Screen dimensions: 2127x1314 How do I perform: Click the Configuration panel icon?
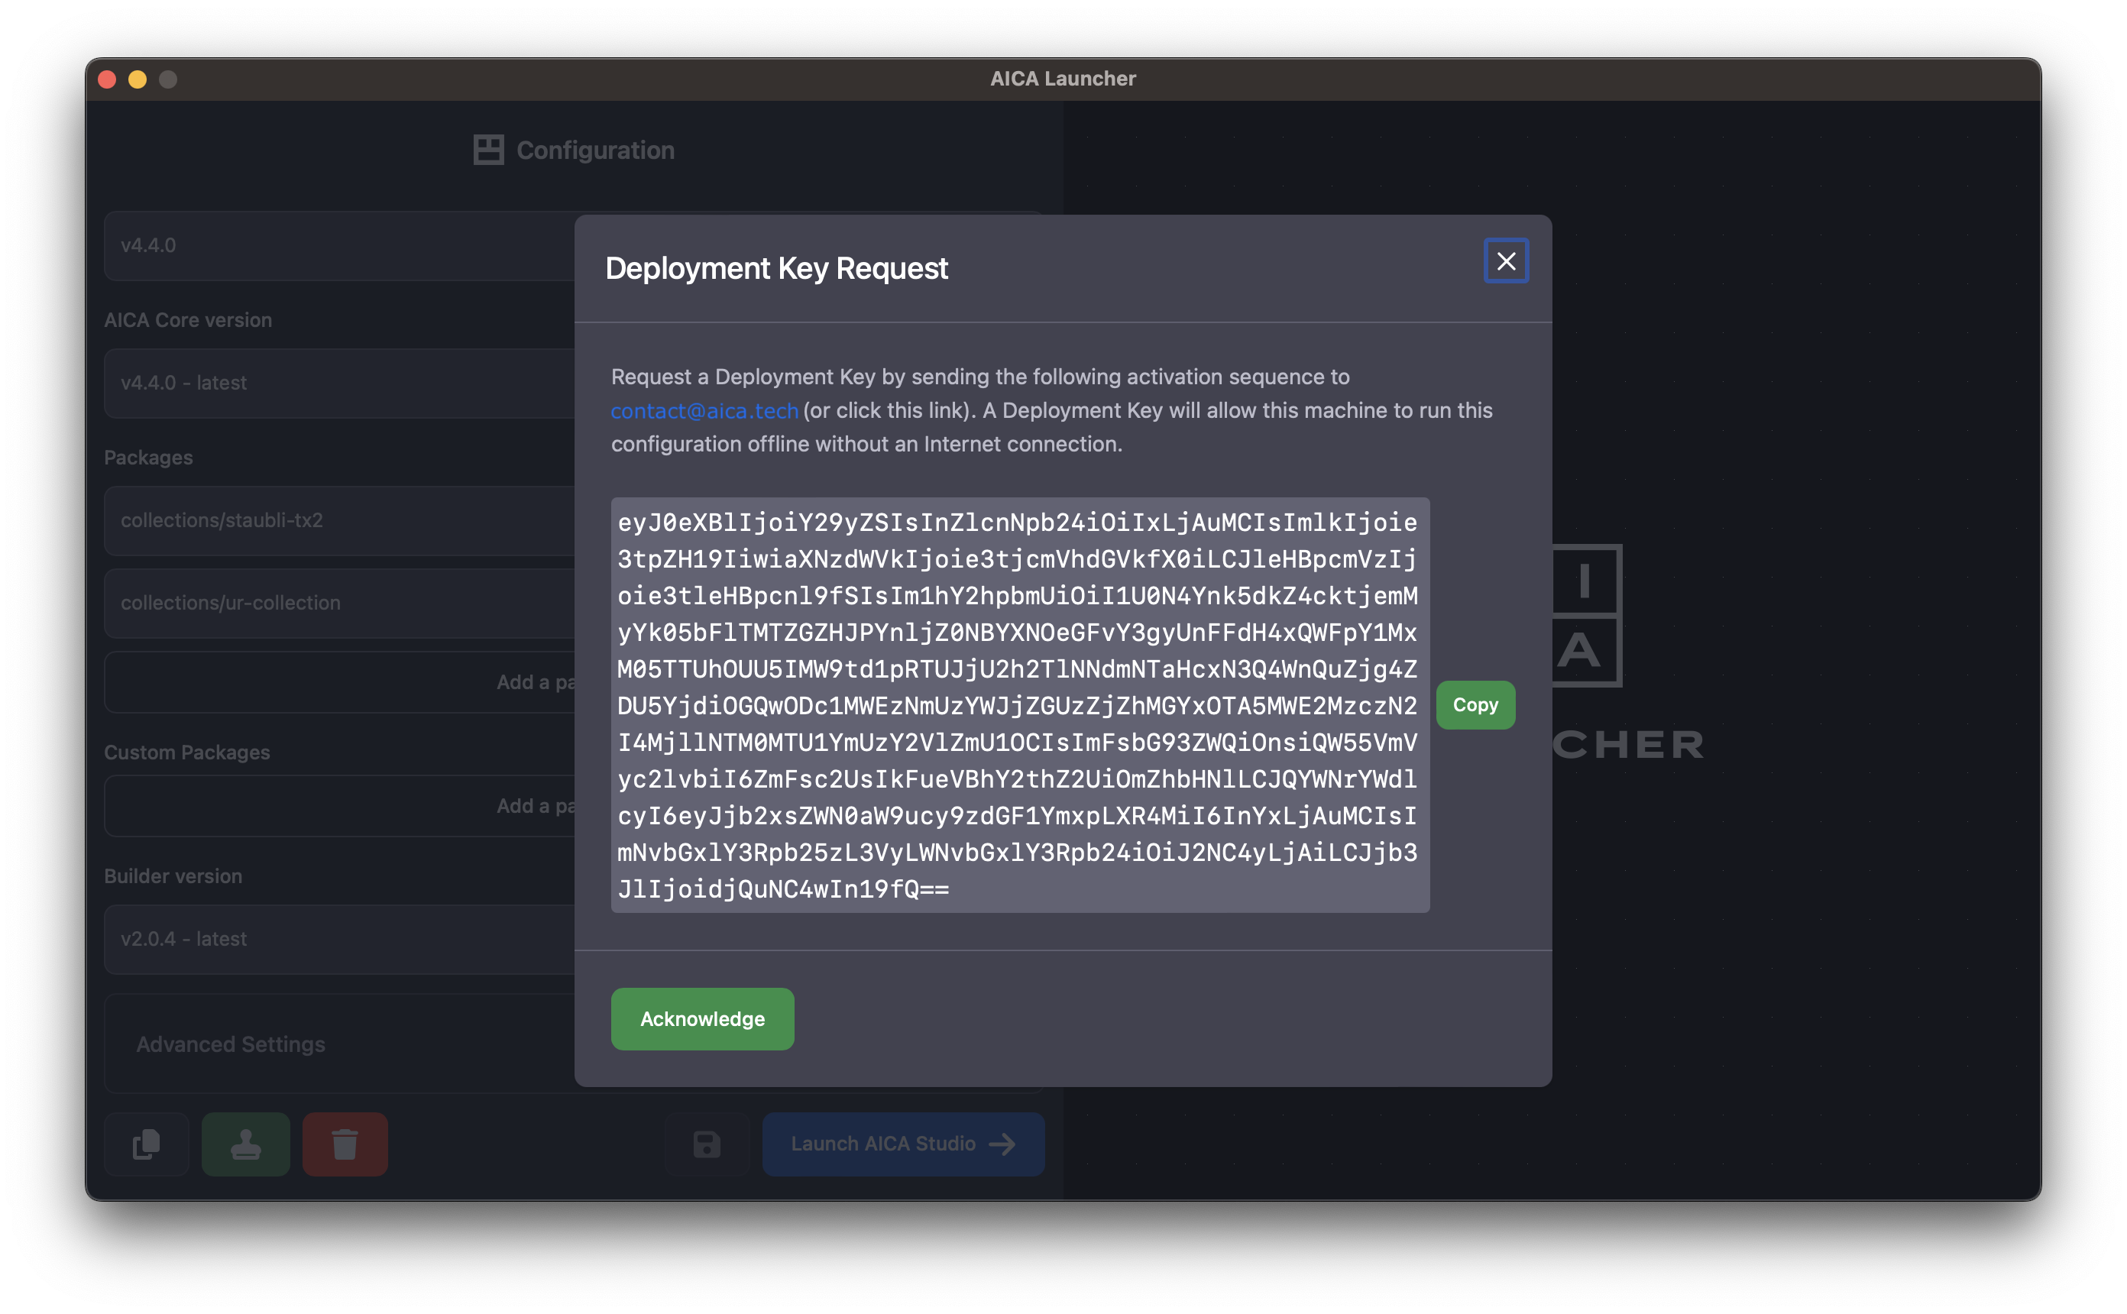tap(488, 150)
